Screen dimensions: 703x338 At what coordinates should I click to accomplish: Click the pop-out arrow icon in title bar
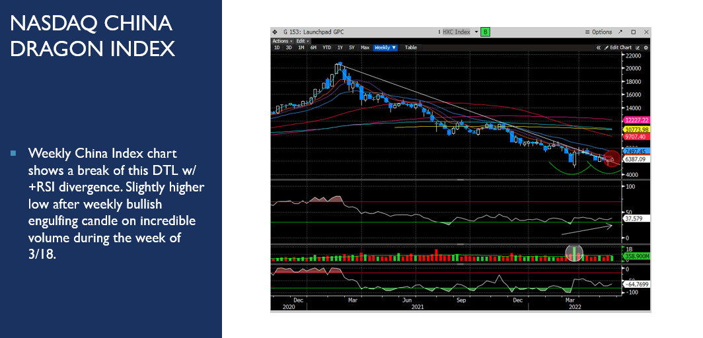tap(620, 32)
